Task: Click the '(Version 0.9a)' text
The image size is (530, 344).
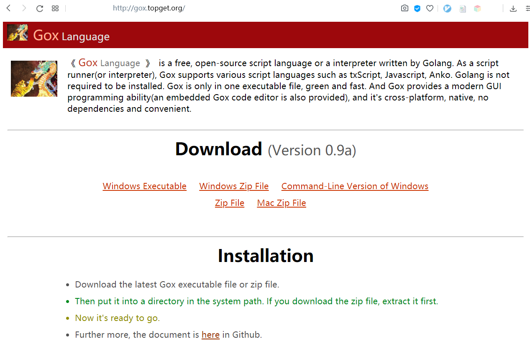Action: [312, 150]
